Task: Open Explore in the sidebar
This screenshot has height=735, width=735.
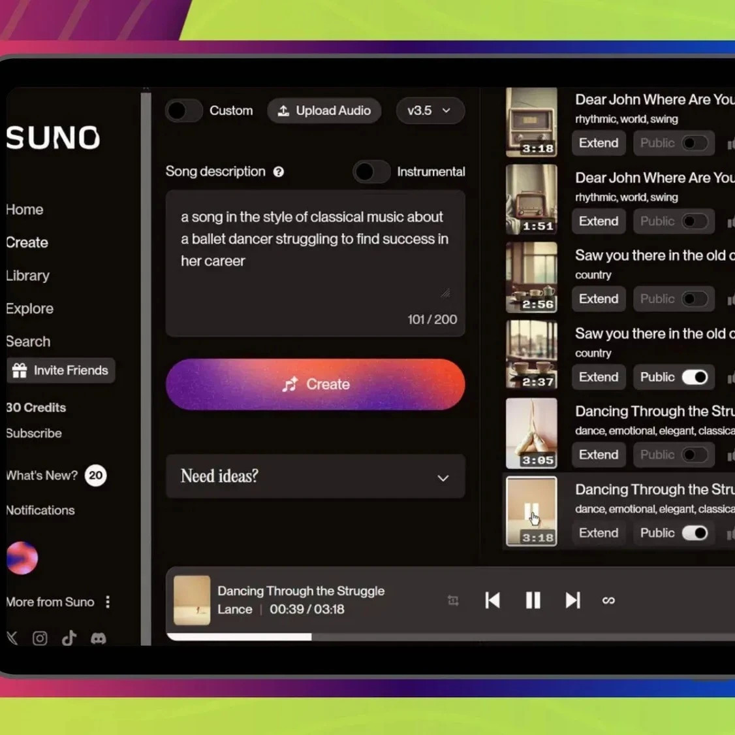Action: [29, 308]
